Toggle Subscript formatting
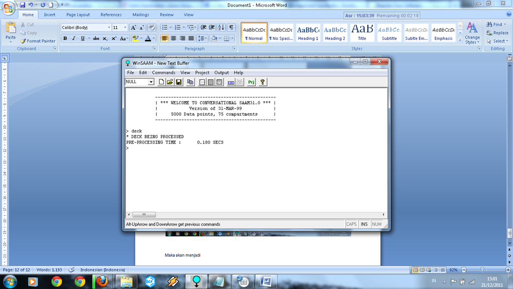The height and width of the screenshot is (289, 513). pos(105,38)
